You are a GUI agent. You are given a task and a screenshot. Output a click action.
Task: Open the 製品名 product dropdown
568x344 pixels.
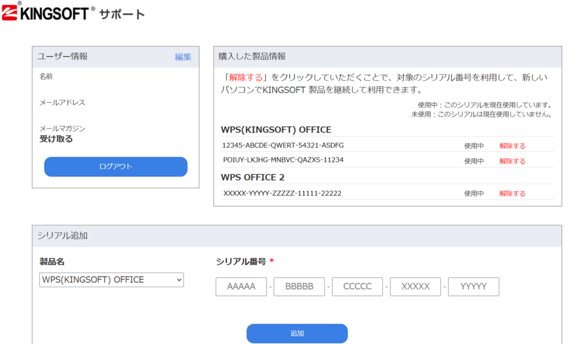click(111, 280)
